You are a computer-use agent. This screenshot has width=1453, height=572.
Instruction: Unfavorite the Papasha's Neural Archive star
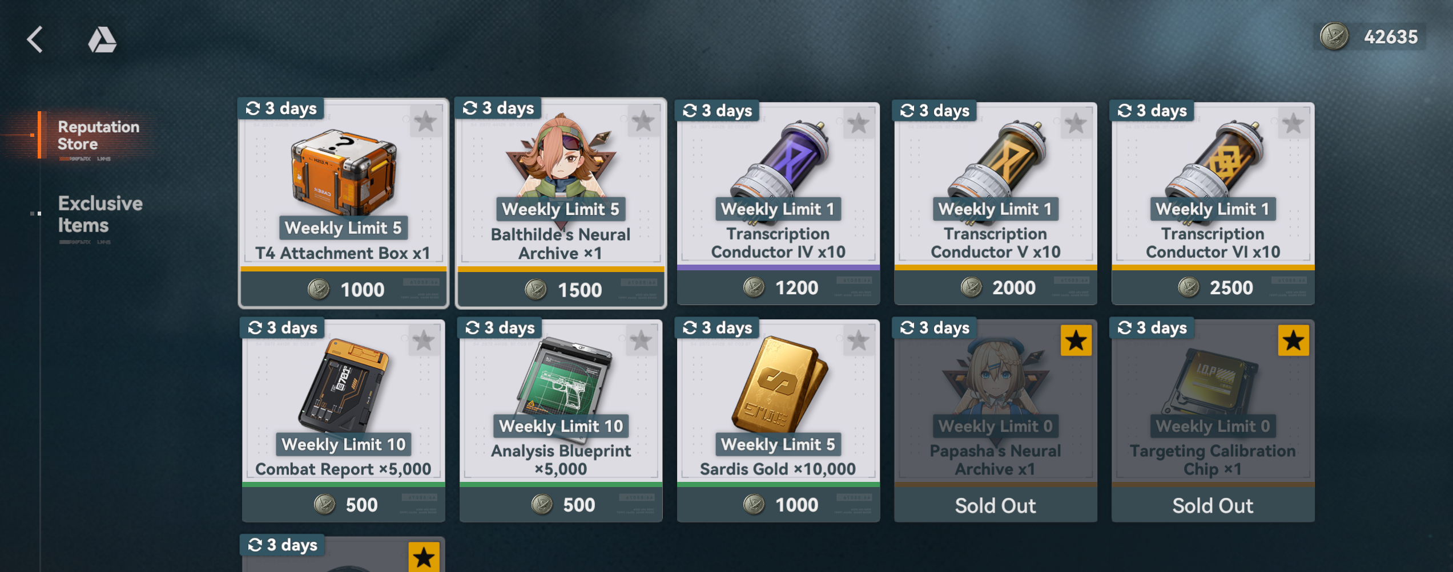coord(1076,340)
